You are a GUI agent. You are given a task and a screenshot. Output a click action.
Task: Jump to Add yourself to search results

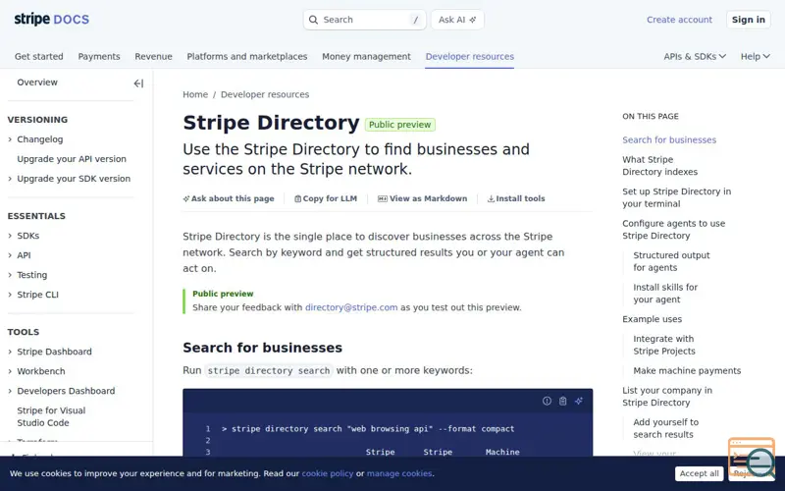pos(665,428)
